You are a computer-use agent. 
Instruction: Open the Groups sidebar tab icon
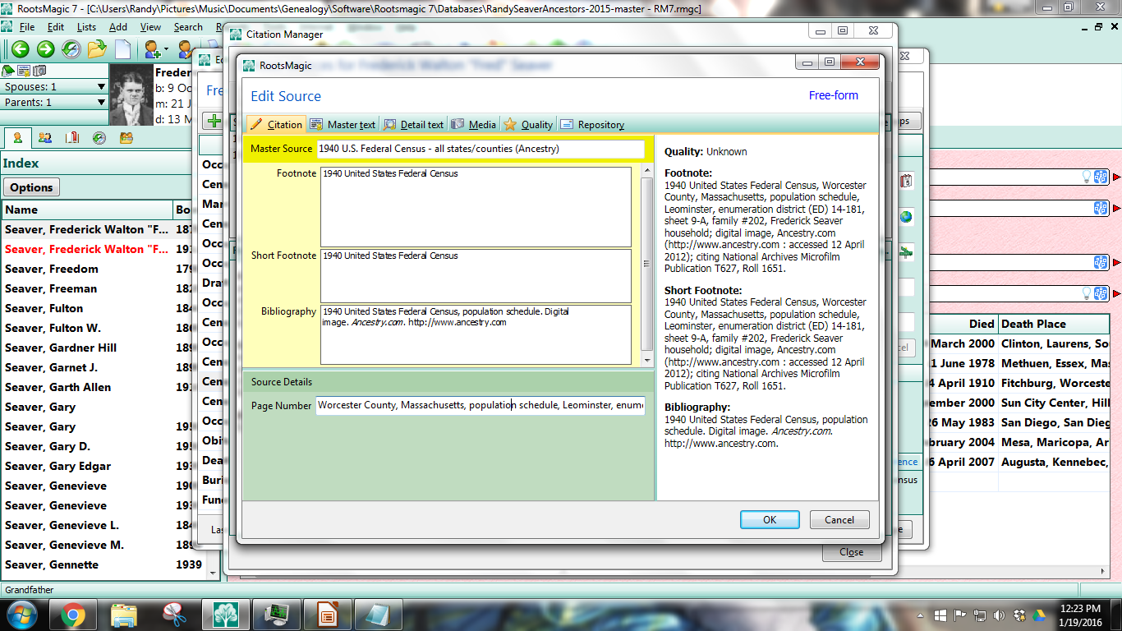(126, 138)
